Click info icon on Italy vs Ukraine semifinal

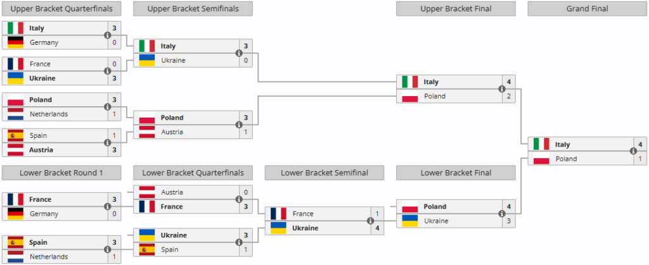coord(239,53)
